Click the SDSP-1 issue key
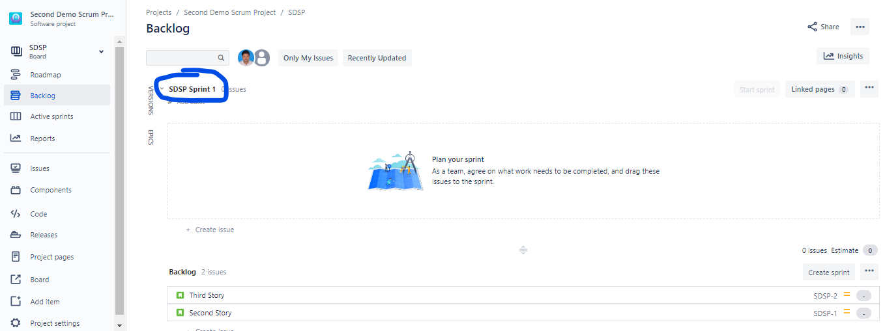 click(826, 313)
